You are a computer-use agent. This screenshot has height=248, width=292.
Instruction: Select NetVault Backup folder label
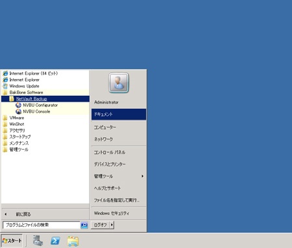pyautogui.click(x=32, y=99)
